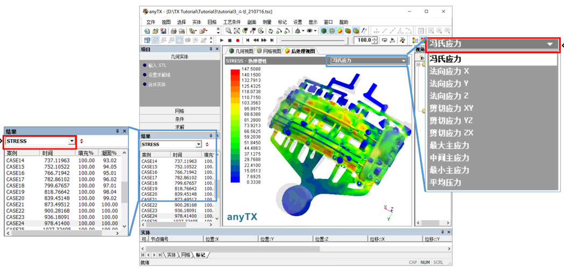Expand the 求解 section in project panel
564x272 pixels.
[x=180, y=127]
